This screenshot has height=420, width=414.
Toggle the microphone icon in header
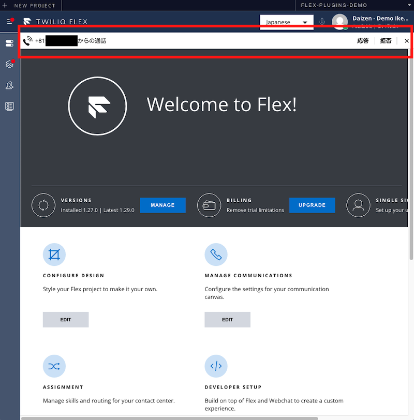pyautogui.click(x=322, y=21)
